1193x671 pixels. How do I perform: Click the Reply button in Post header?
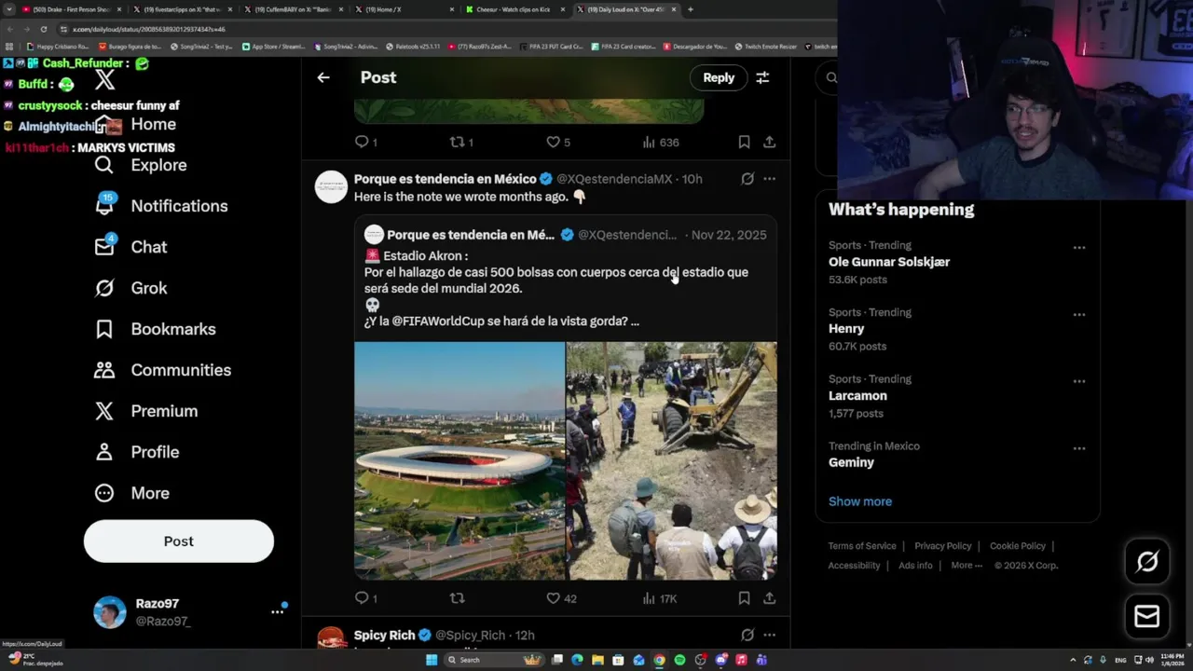[719, 77]
